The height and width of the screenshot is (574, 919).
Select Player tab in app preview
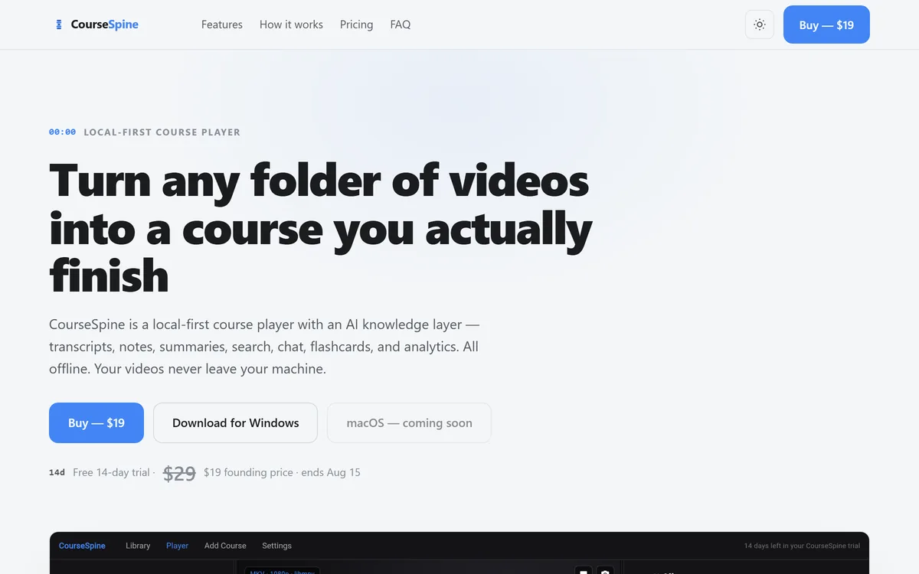coord(177,546)
